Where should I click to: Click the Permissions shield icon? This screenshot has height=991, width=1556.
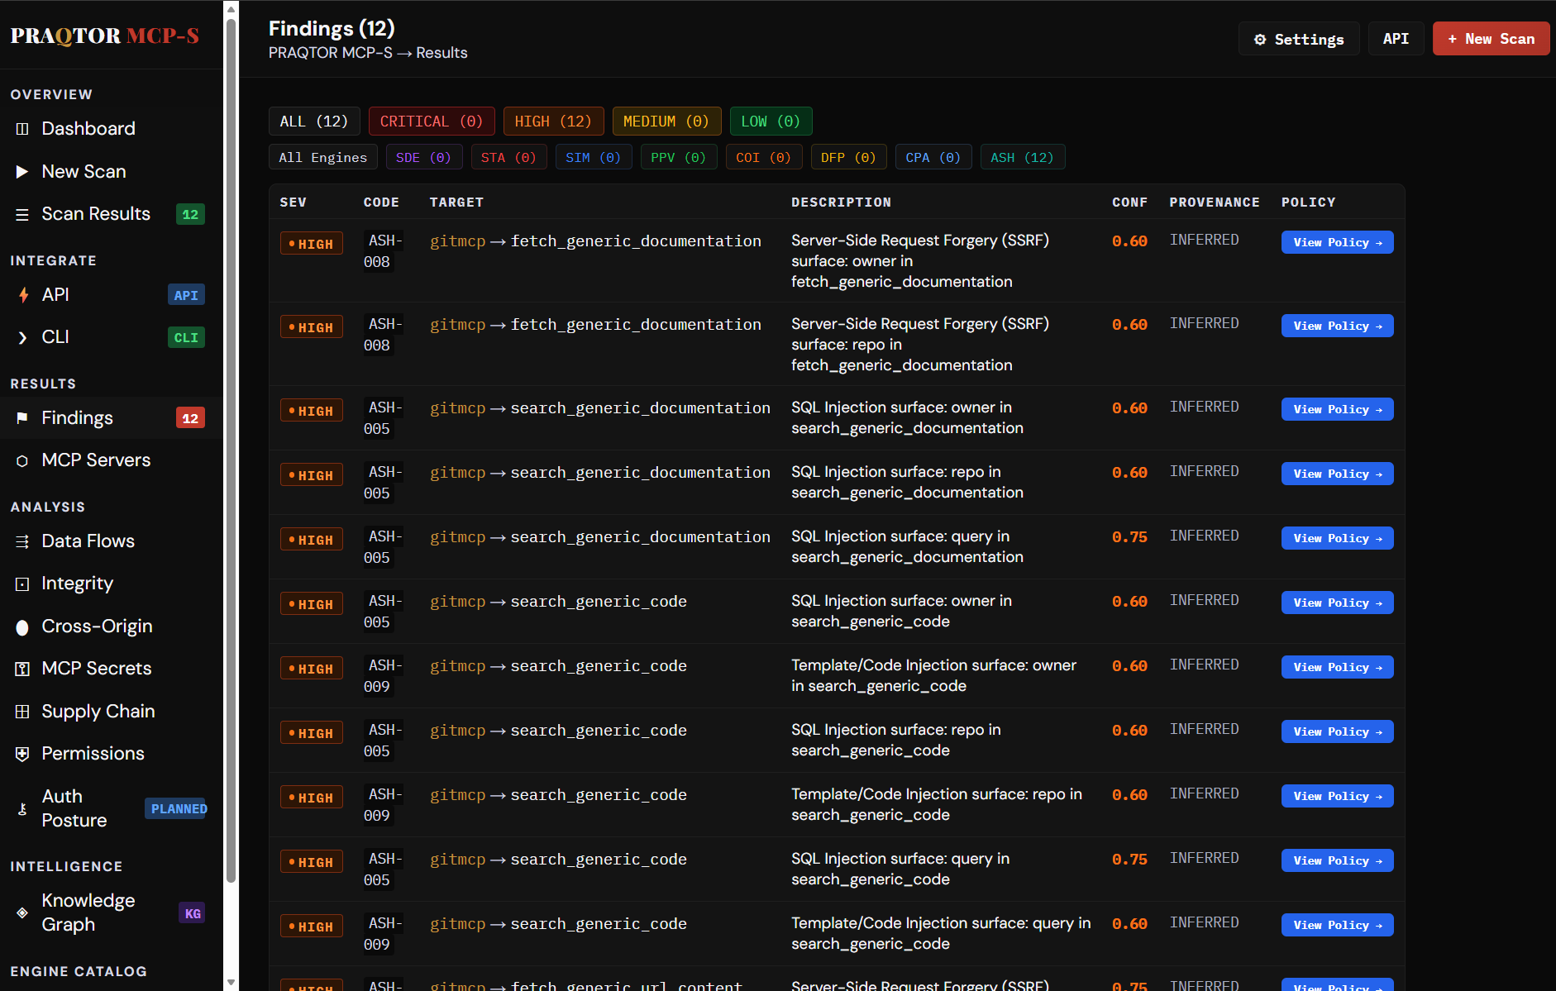tap(22, 754)
